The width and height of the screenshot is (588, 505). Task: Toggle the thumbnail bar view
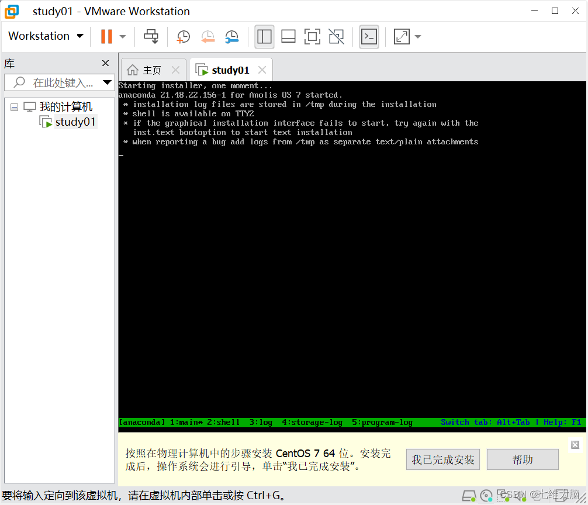288,37
